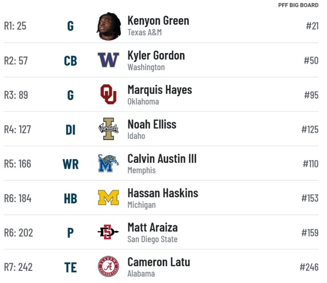Click the Memphis Tigers logo

pos(109,163)
